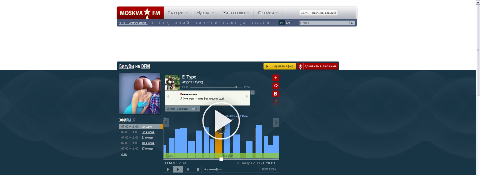The width and height of the screenshot is (480, 176).
Task: Click the Оставить мнение button
Action: [x=177, y=109]
